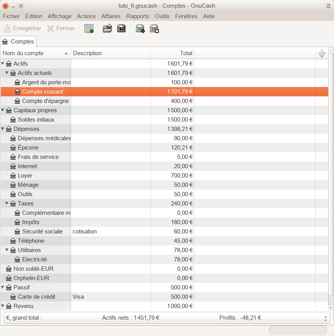Collapse the Taxes sub-accounts

coord(7,204)
